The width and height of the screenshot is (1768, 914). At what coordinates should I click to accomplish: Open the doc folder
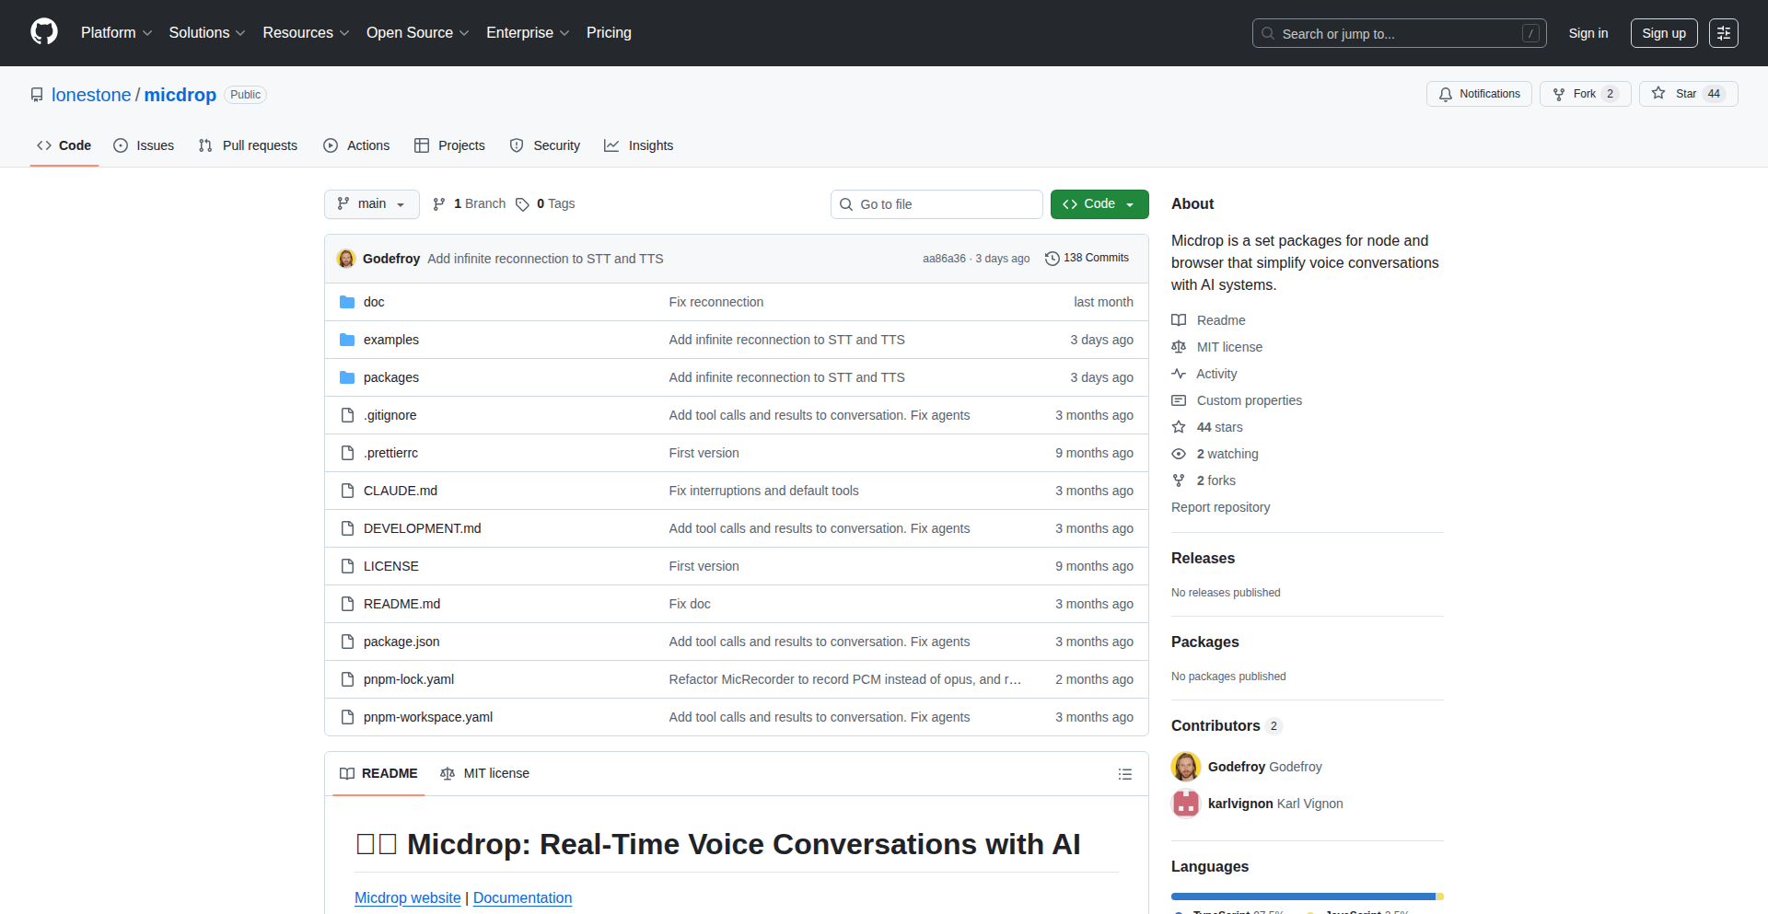point(374,302)
